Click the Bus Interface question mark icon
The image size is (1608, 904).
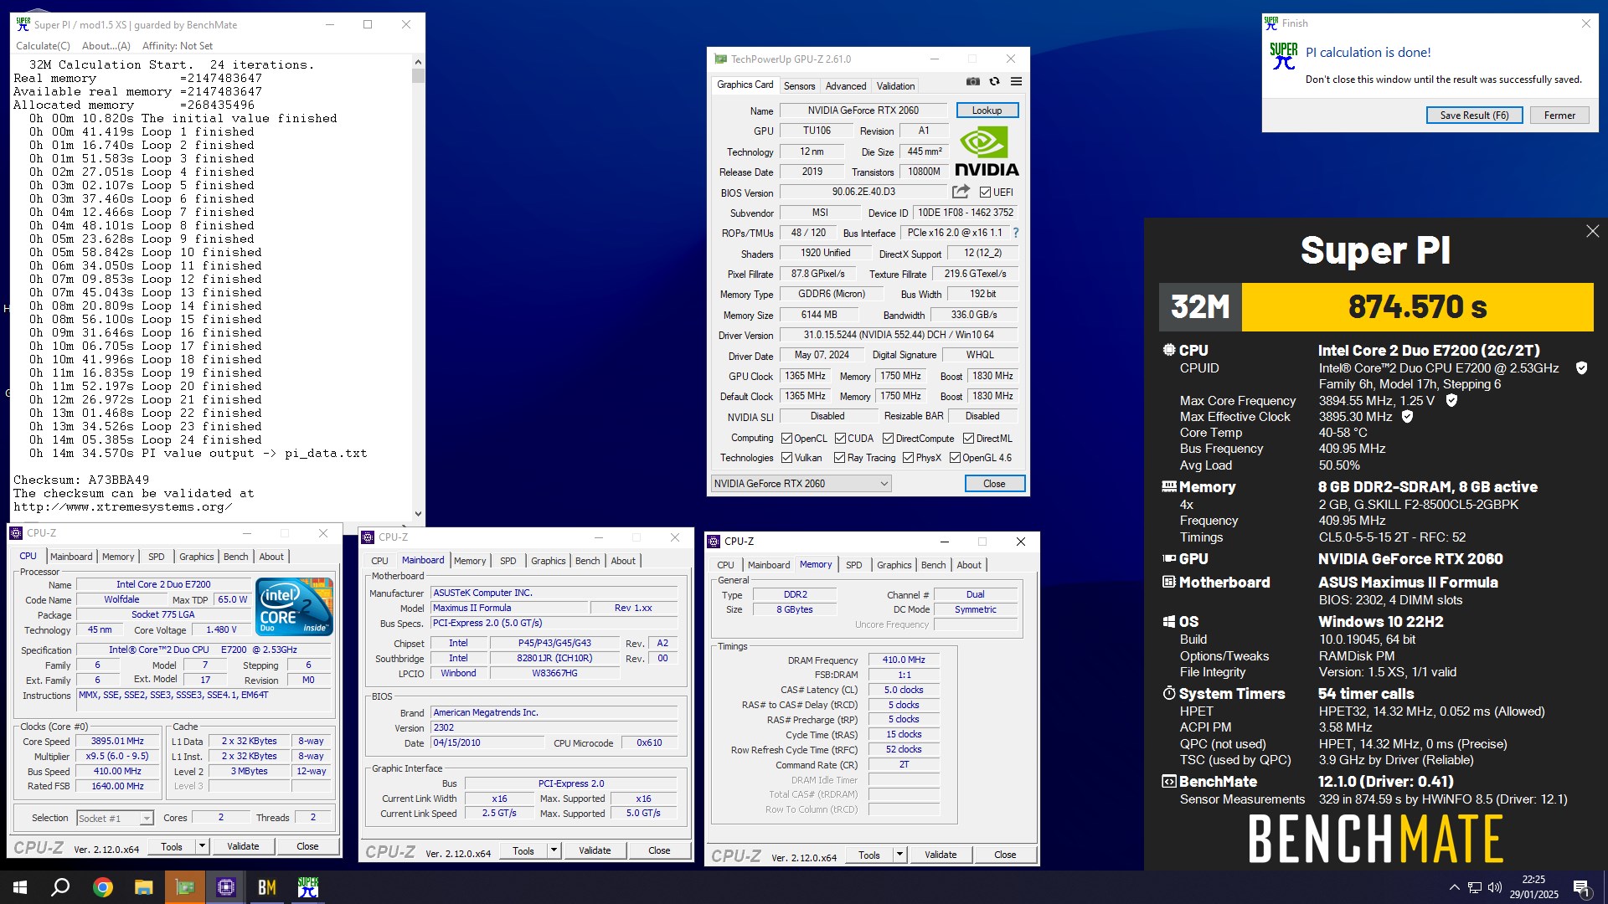(x=1016, y=233)
